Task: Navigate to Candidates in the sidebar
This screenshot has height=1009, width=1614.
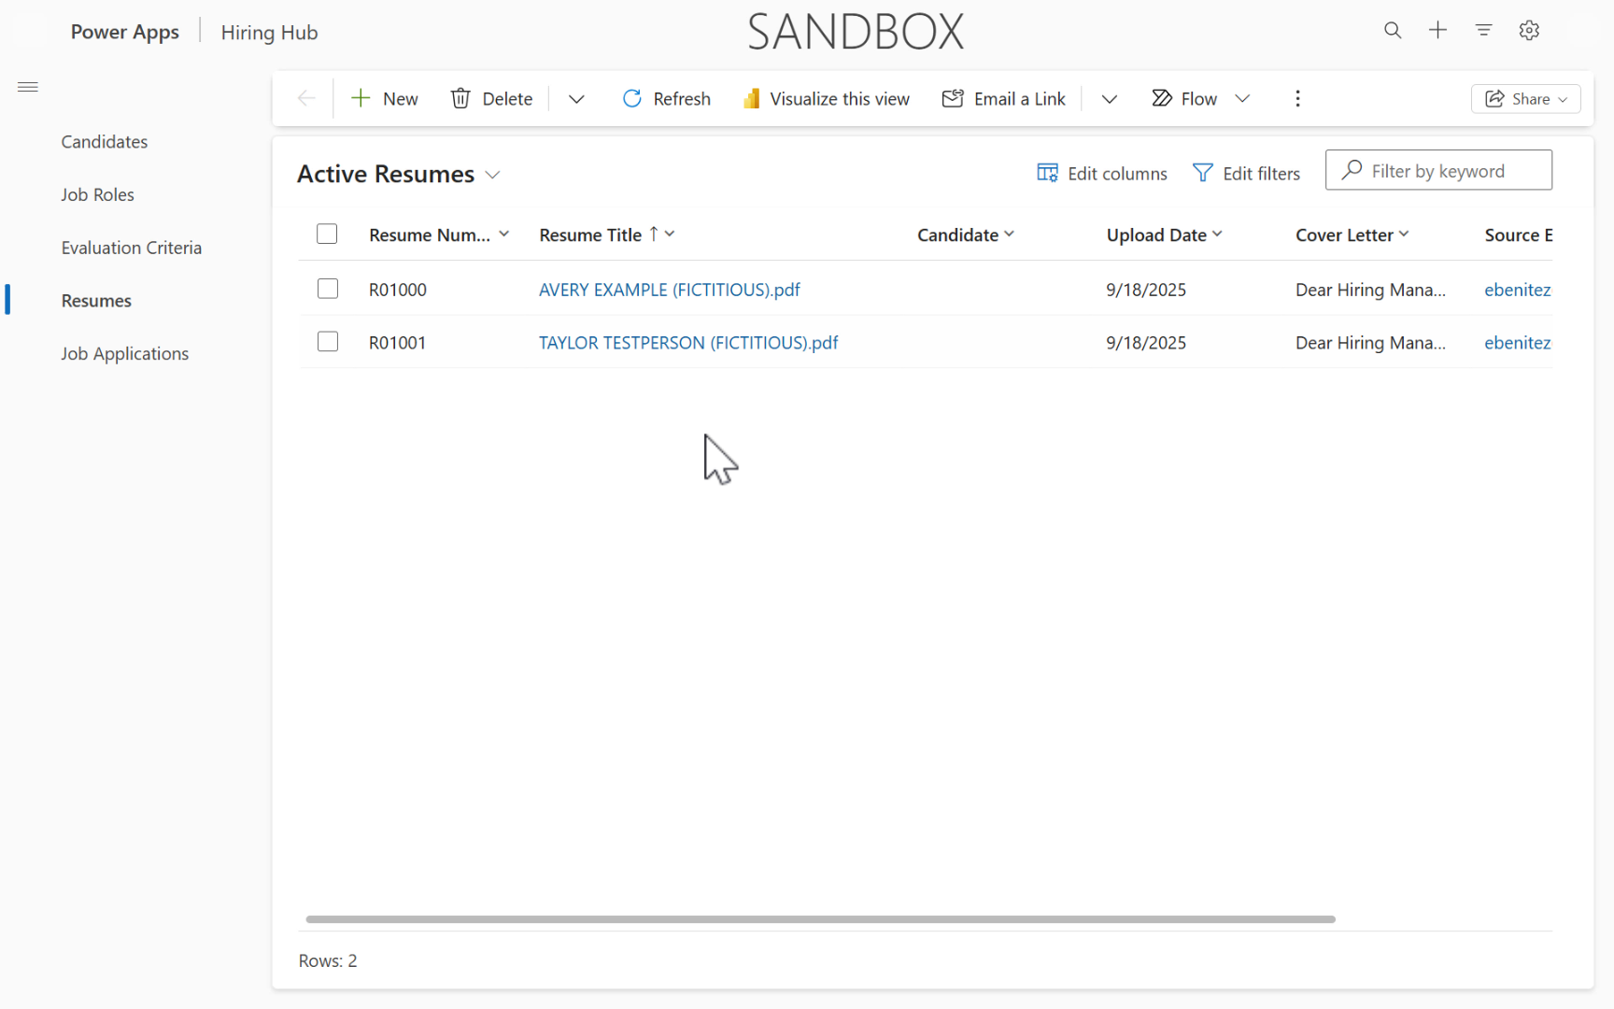Action: (104, 141)
